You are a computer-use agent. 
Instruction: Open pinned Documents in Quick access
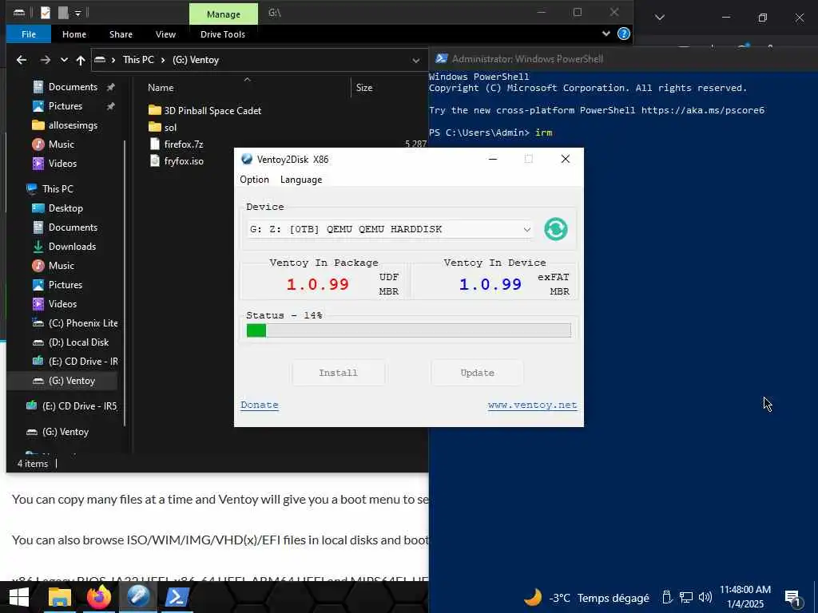(x=73, y=87)
